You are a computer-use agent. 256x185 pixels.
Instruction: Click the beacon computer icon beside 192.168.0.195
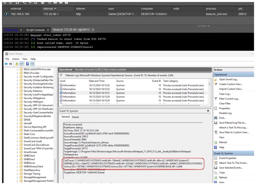[6, 14]
